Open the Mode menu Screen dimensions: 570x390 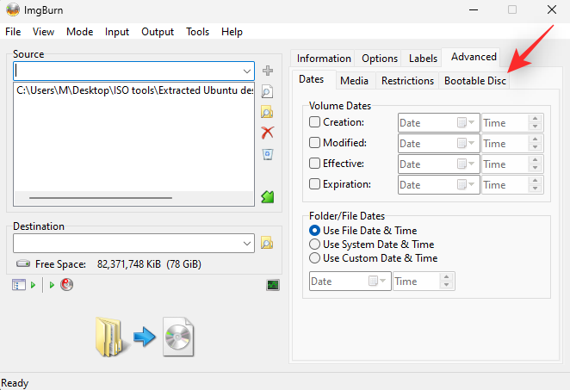click(79, 32)
